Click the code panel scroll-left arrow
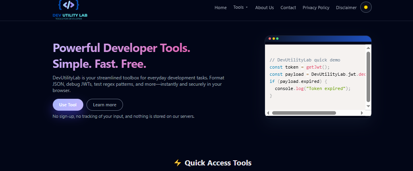Screen dimensions: 413x171 click(268, 113)
